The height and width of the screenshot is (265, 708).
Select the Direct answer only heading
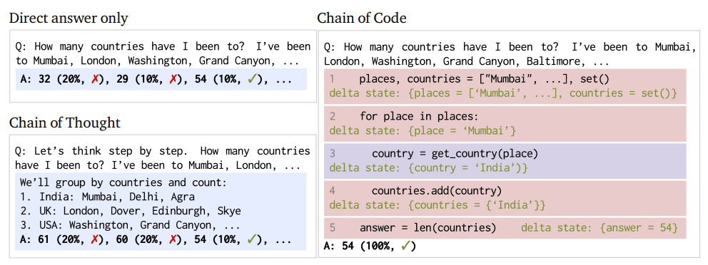point(69,19)
